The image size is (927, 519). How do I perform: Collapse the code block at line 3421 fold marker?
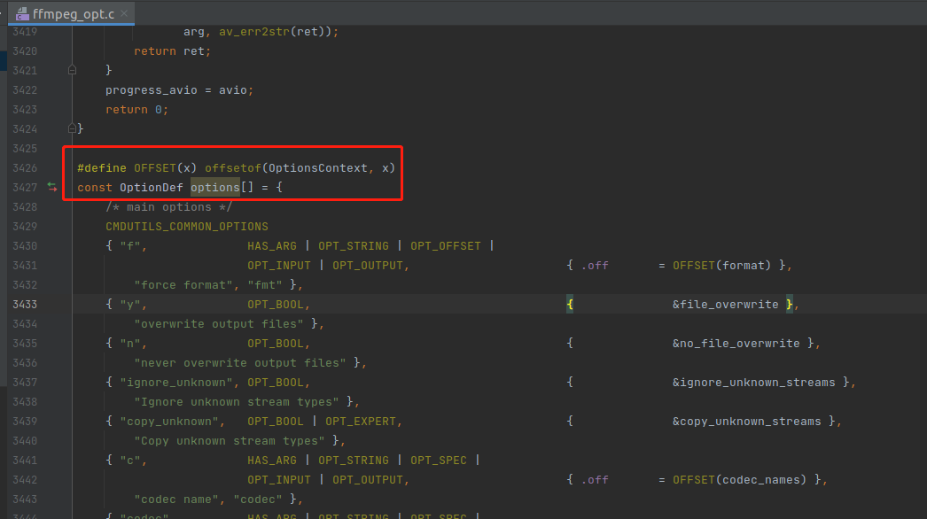(x=72, y=70)
